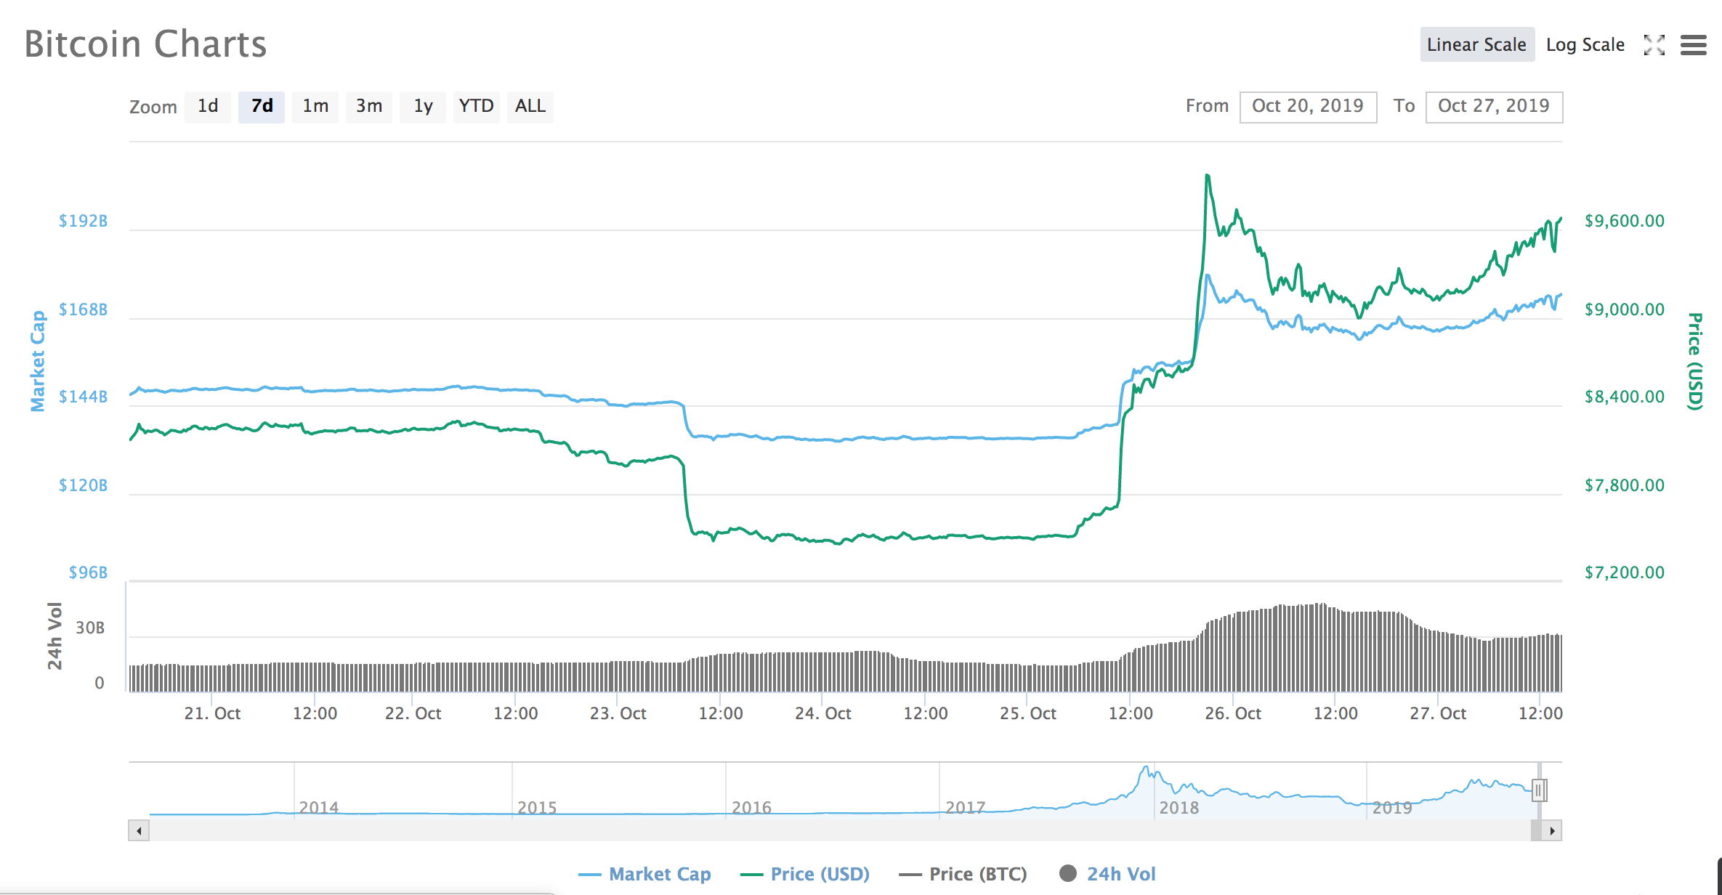Show the Price (BTC) series
1722x895 pixels.
point(977,874)
